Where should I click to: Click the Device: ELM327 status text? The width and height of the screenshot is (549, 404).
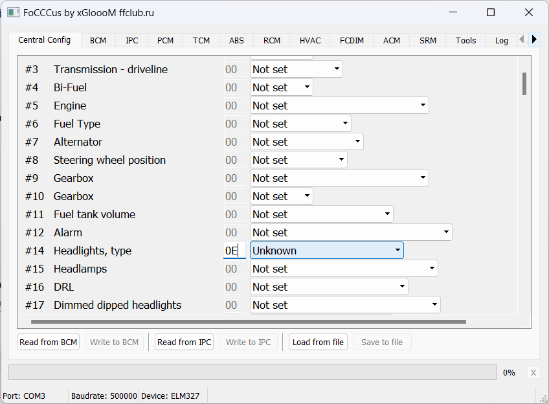coord(170,396)
